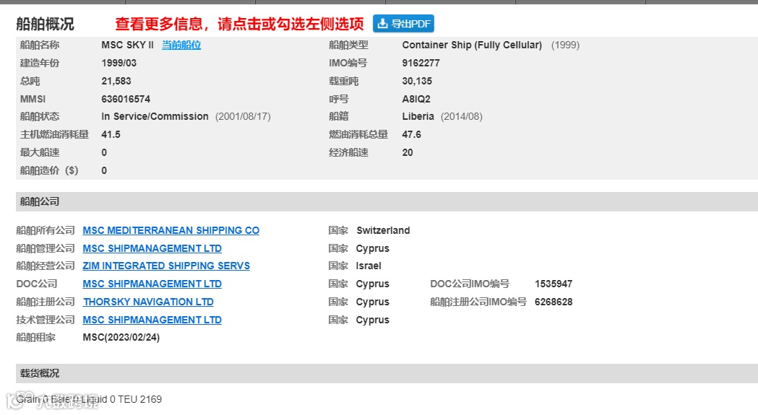
Task: Select operator country Israel
Action: click(369, 266)
